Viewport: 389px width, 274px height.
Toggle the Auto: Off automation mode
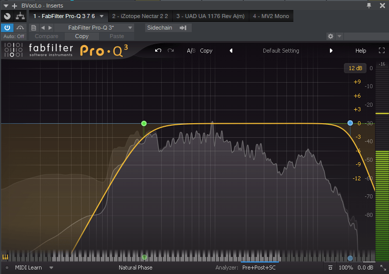tap(14, 37)
